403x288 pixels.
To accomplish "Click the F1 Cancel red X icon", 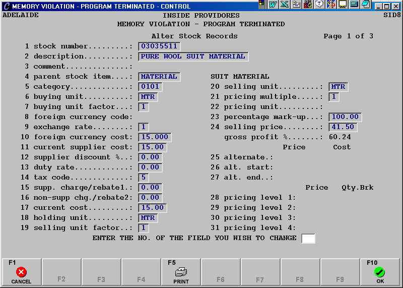I will click(x=21, y=272).
